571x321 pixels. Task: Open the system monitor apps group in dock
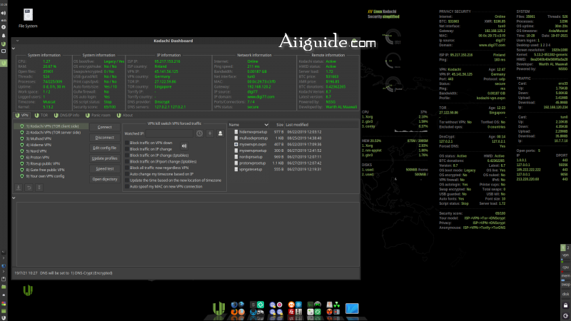(314, 308)
